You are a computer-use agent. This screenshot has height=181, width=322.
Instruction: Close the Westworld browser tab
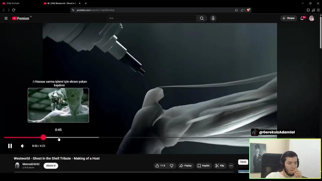click(80, 3)
